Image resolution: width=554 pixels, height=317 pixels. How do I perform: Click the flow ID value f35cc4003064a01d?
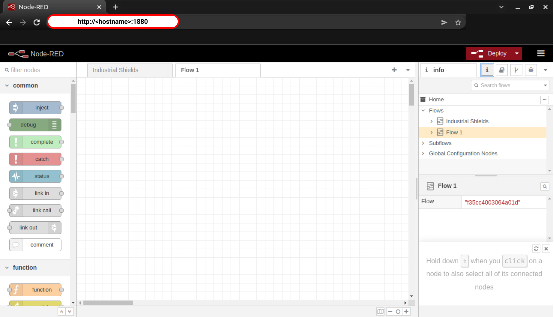(x=492, y=202)
